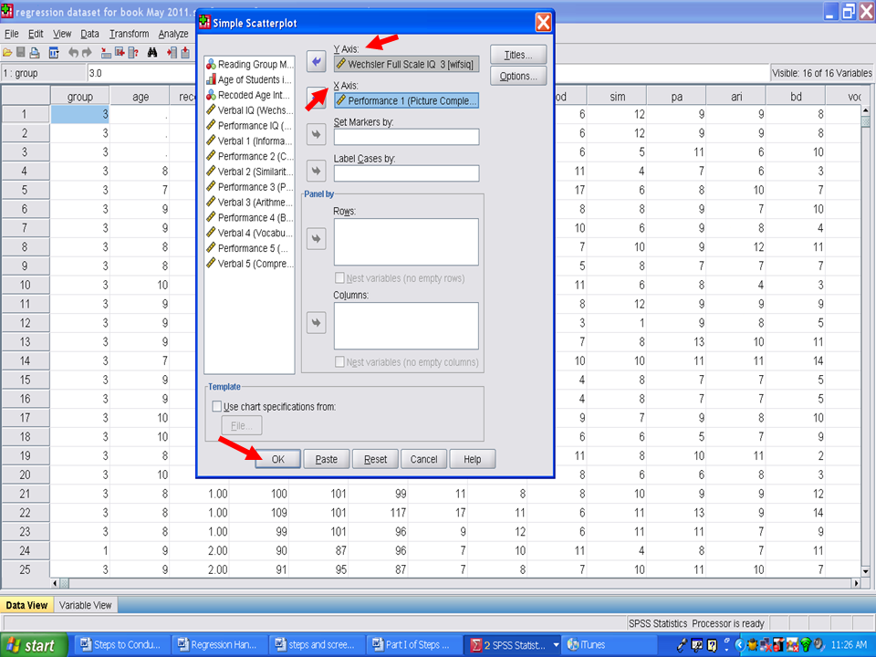The width and height of the screenshot is (876, 657).
Task: Click the Recall recently used dialogs icon
Action: 54,53
